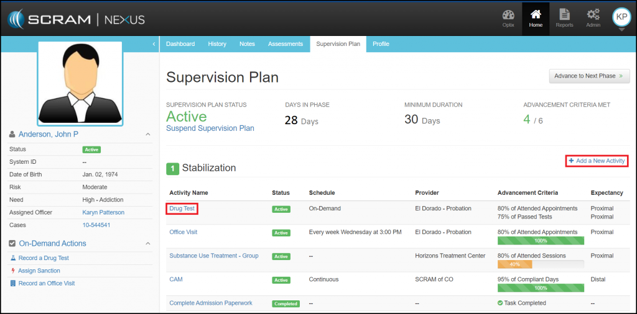Screen dimensions: 637x314
Task: Click the KP user avatar
Action: click(621, 17)
